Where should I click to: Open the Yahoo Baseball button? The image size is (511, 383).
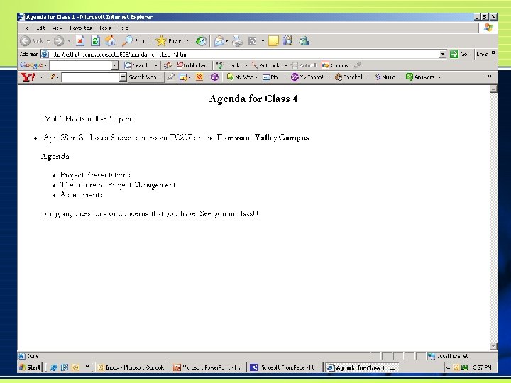click(348, 77)
